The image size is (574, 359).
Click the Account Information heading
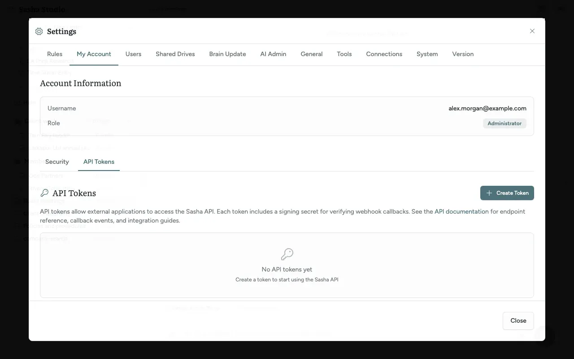[81, 83]
